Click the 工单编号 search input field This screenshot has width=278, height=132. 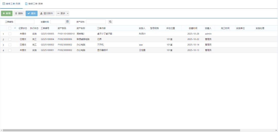(x=24, y=22)
